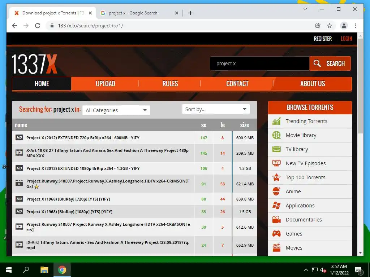
Task: Show hidden system tray icons
Action: coord(306,270)
